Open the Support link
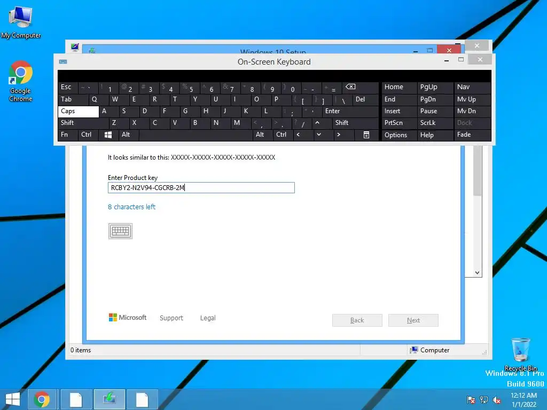This screenshot has height=410, width=547. 171,318
